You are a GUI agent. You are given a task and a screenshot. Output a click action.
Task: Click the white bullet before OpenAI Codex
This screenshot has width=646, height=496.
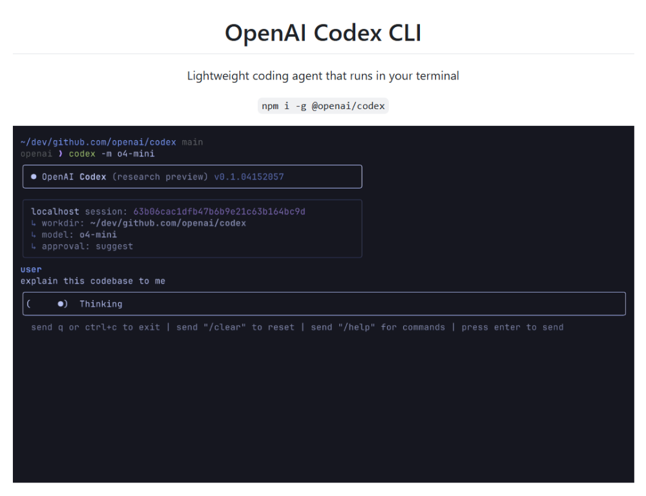34,176
